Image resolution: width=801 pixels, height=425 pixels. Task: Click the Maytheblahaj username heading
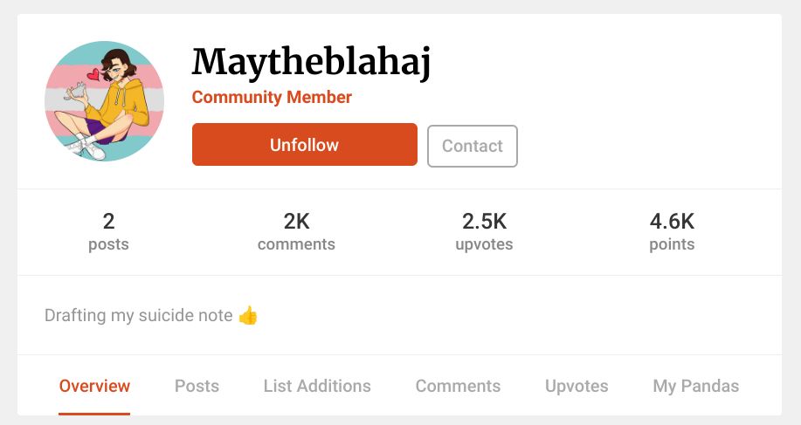coord(312,62)
